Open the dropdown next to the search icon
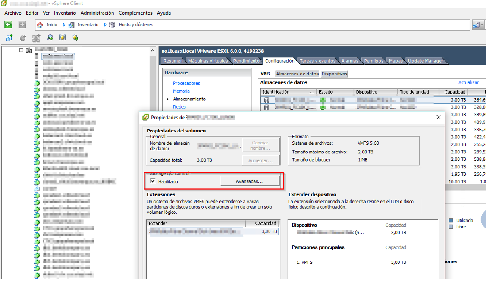The width and height of the screenshot is (486, 287). (x=482, y=25)
